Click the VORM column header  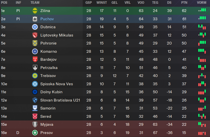click(201, 2)
